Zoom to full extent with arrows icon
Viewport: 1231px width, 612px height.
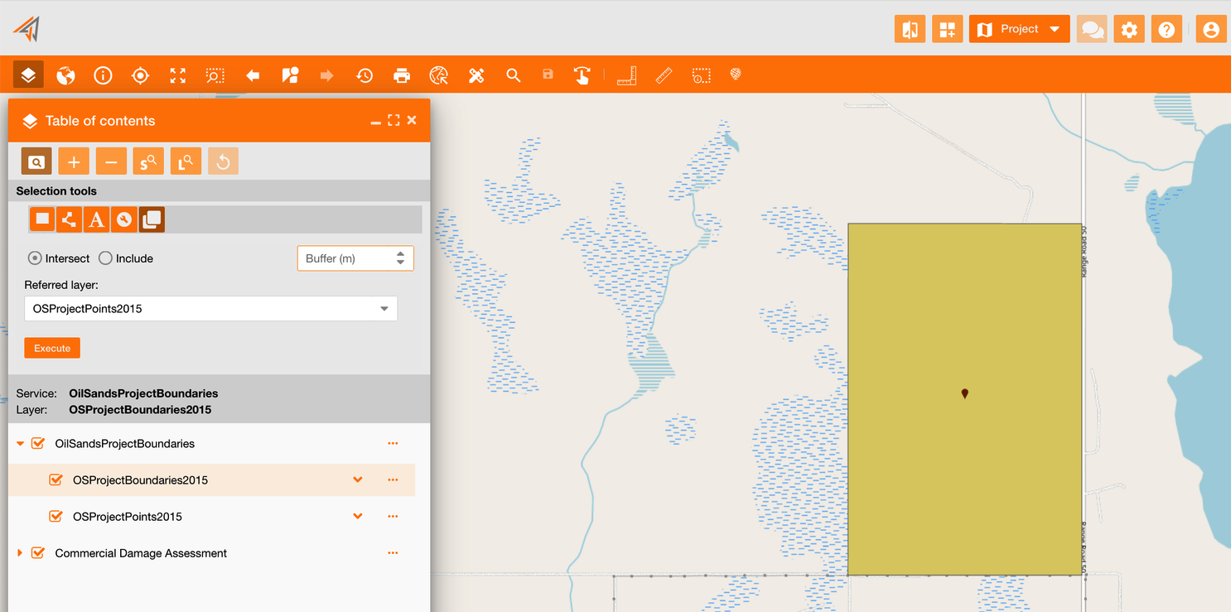coord(177,75)
